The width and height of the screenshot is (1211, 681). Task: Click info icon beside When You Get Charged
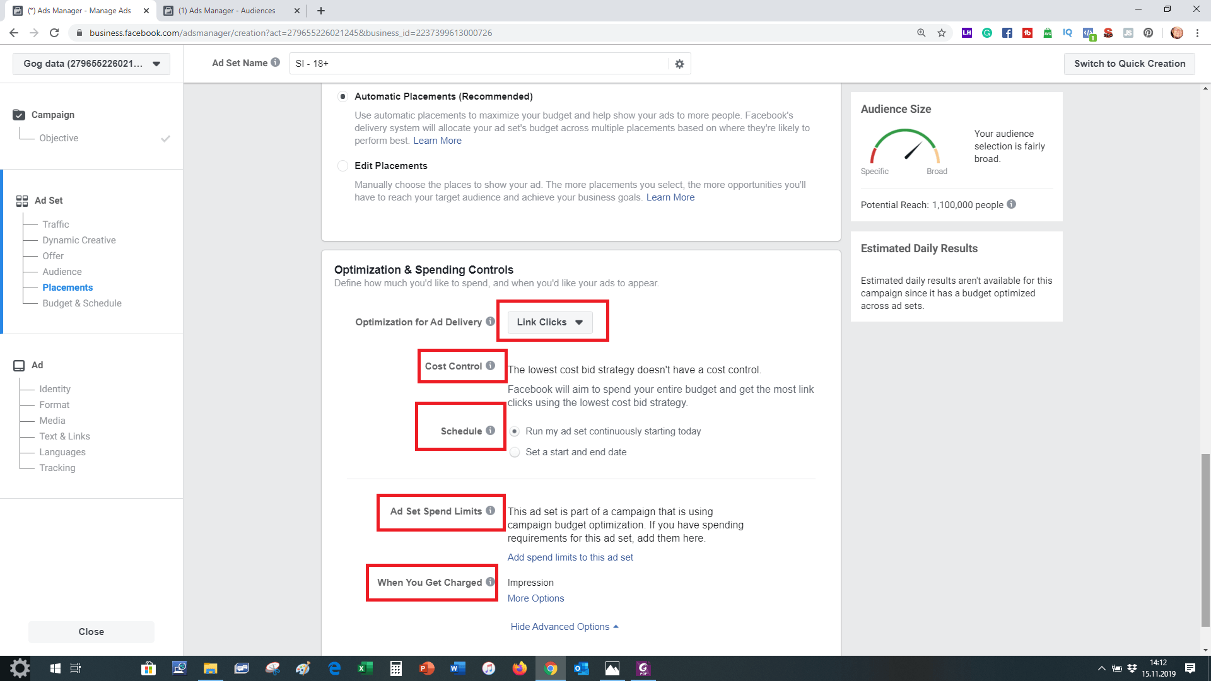coord(490,582)
